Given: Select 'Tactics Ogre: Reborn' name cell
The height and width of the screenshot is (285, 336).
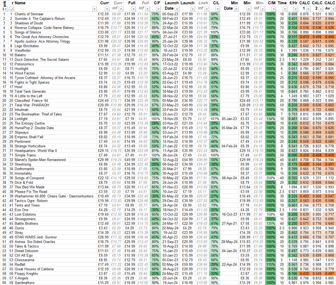Looking at the screenshot, I should (x=55, y=201).
